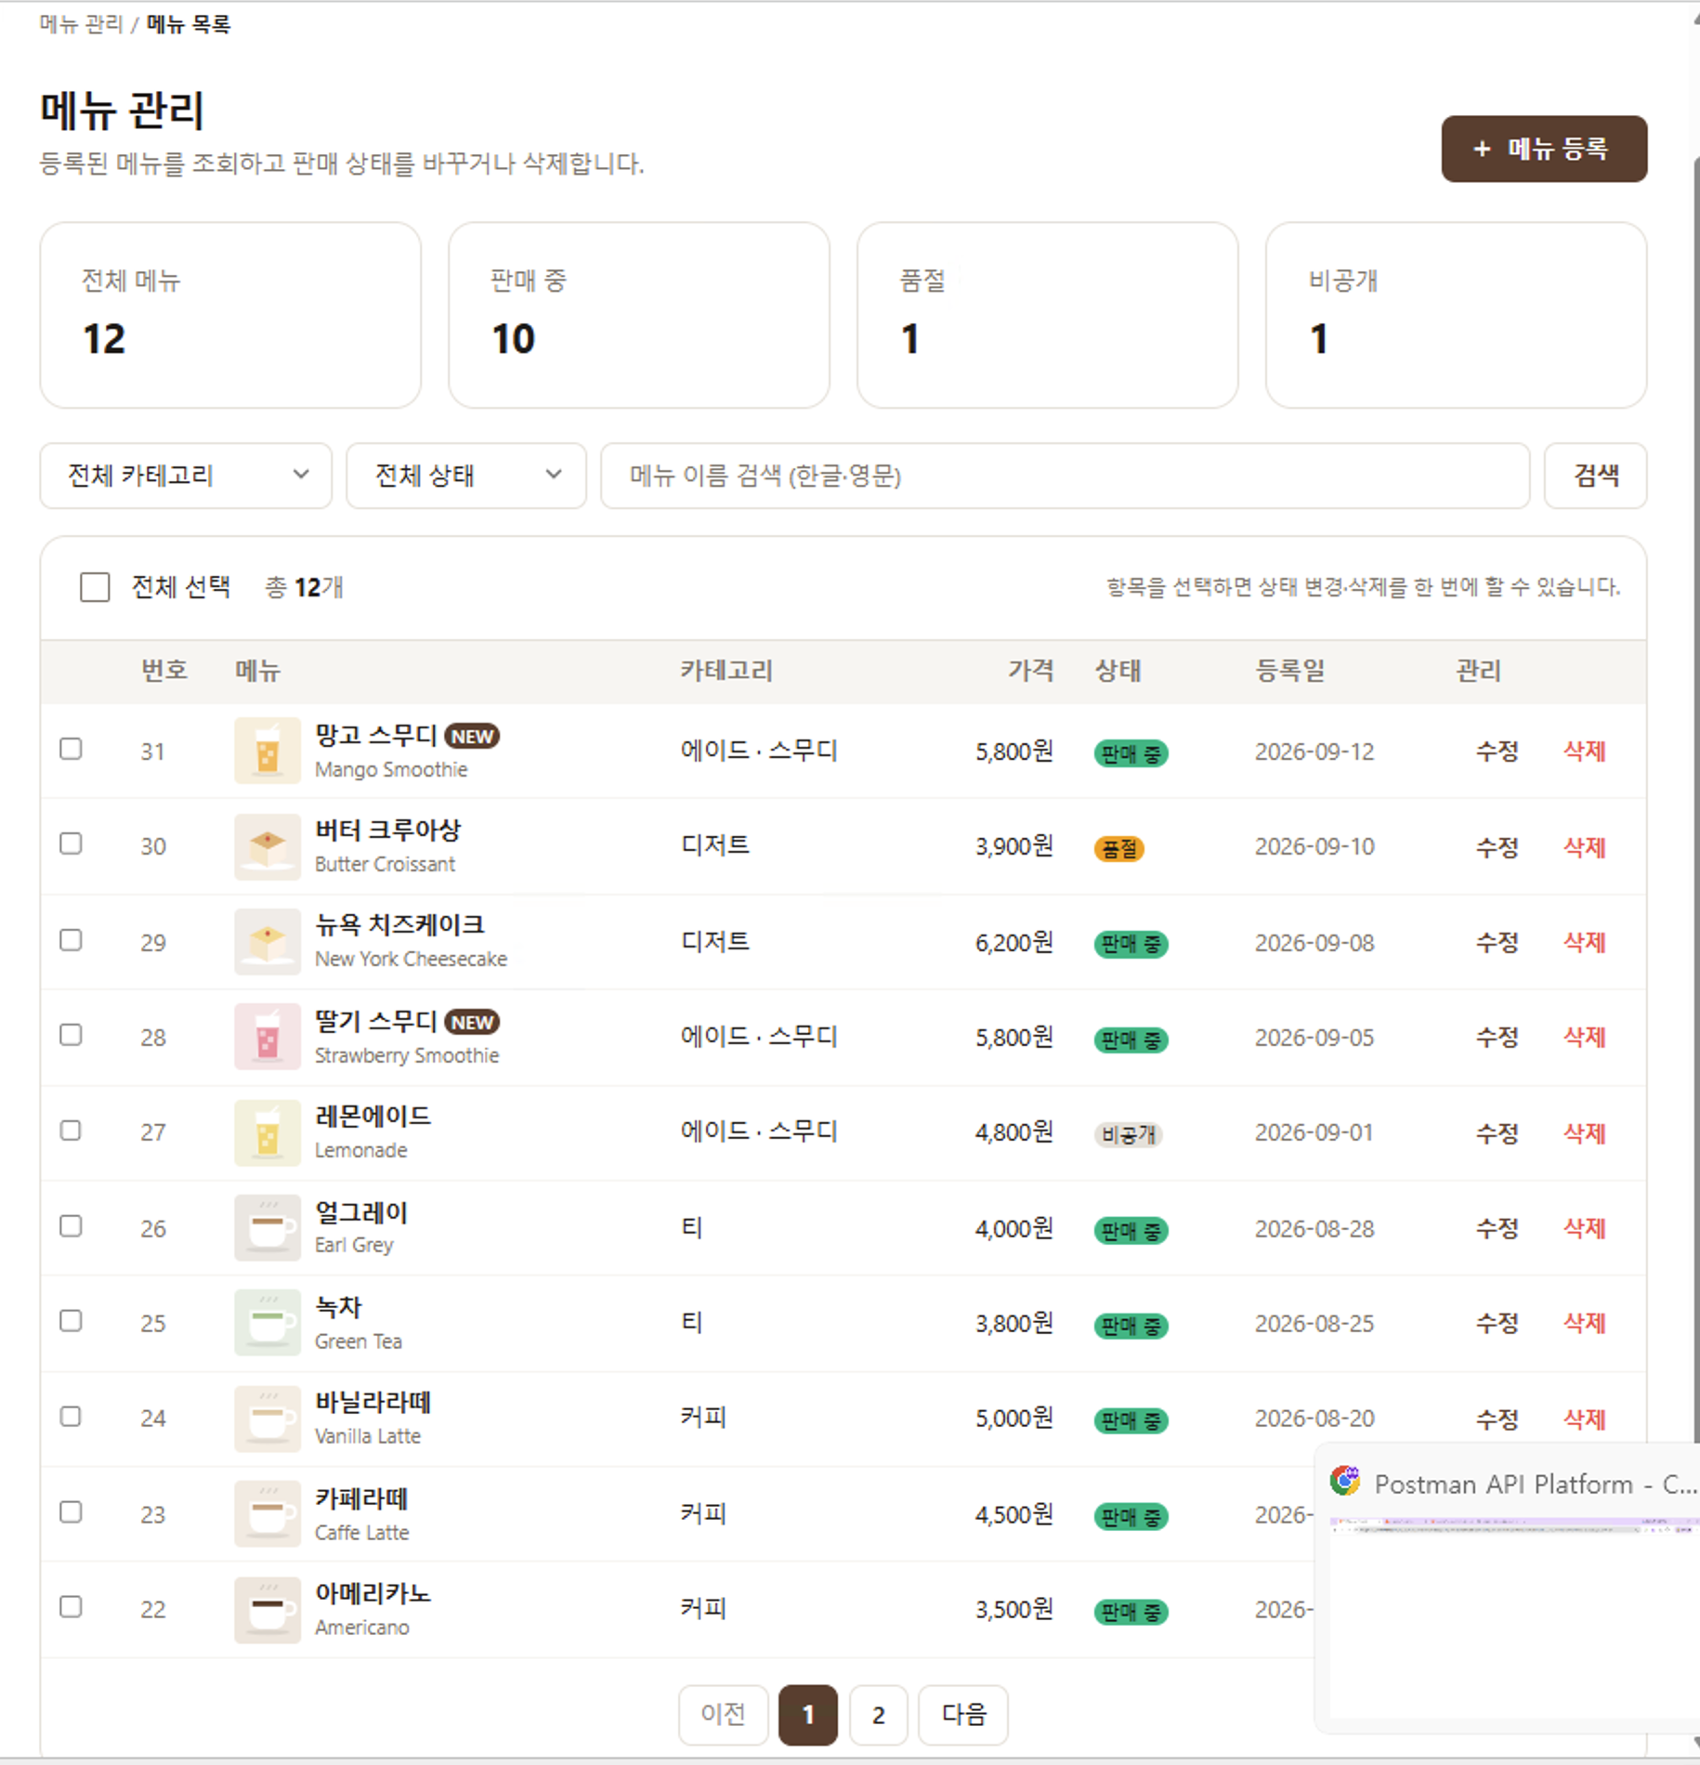Select current page 1 button
The image size is (1700, 1765).
click(x=808, y=1715)
